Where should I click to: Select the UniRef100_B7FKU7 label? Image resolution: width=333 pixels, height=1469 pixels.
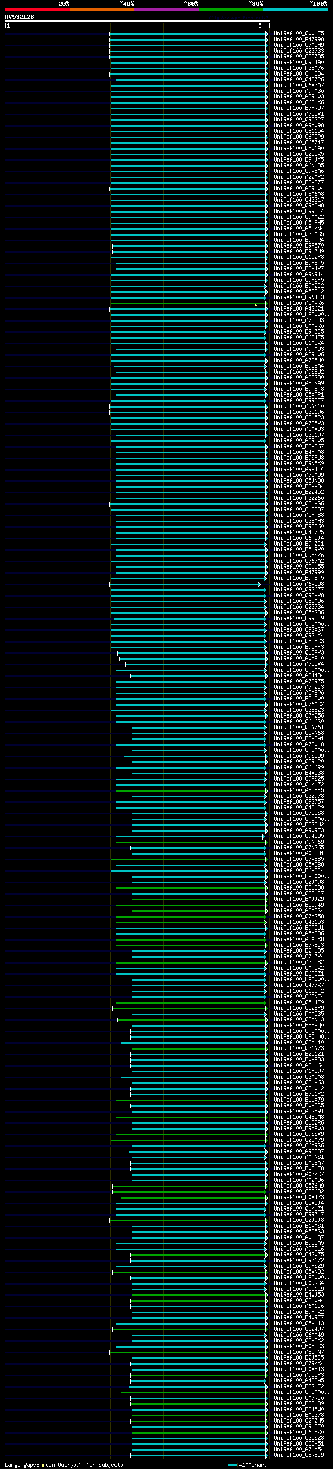point(299,108)
